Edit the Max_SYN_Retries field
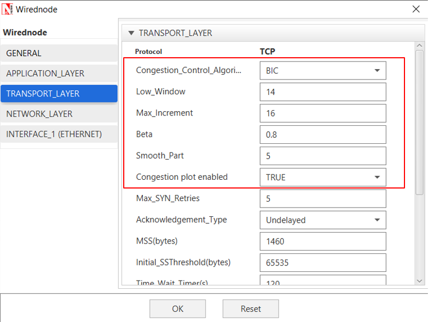The width and height of the screenshot is (429, 322). pos(323,199)
